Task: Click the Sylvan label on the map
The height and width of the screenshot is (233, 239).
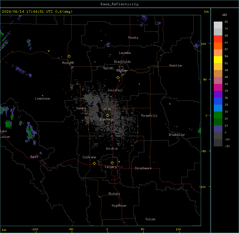Action: 108,68
